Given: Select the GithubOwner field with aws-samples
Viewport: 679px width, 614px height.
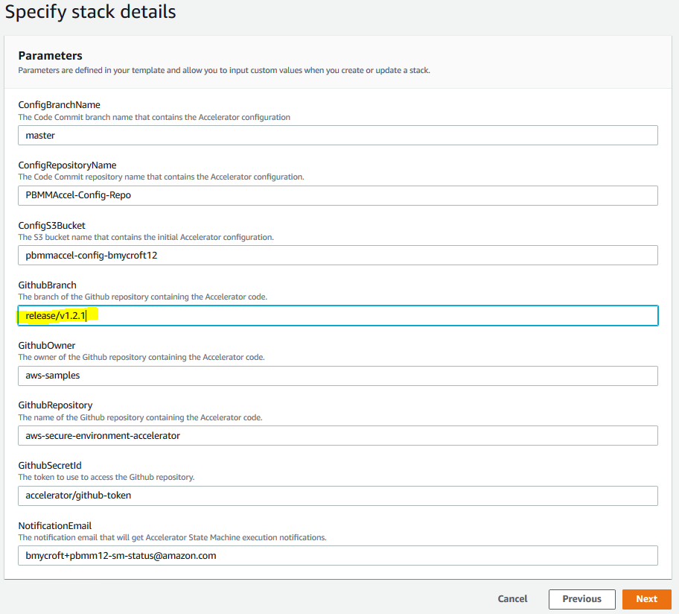Looking at the screenshot, I should coord(337,376).
